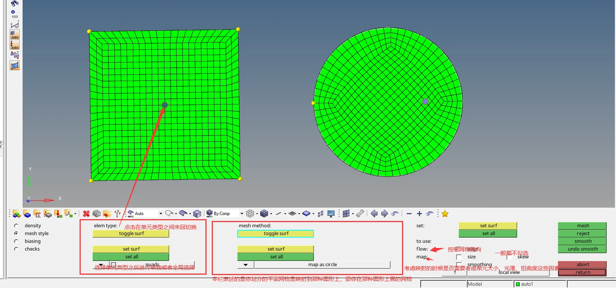Expand the shaded elements cube dropdown arrow
The image size is (616, 288).
click(271, 214)
